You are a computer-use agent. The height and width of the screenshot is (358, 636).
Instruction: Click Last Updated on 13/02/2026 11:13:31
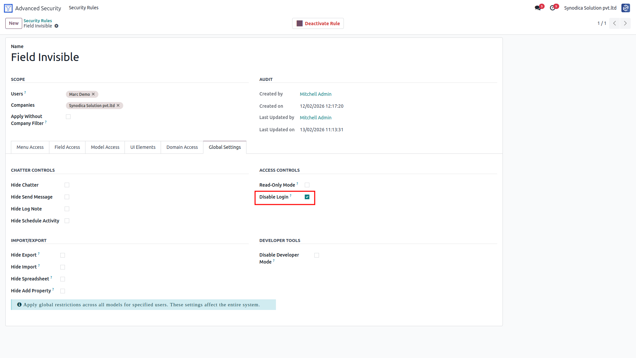coord(322,130)
